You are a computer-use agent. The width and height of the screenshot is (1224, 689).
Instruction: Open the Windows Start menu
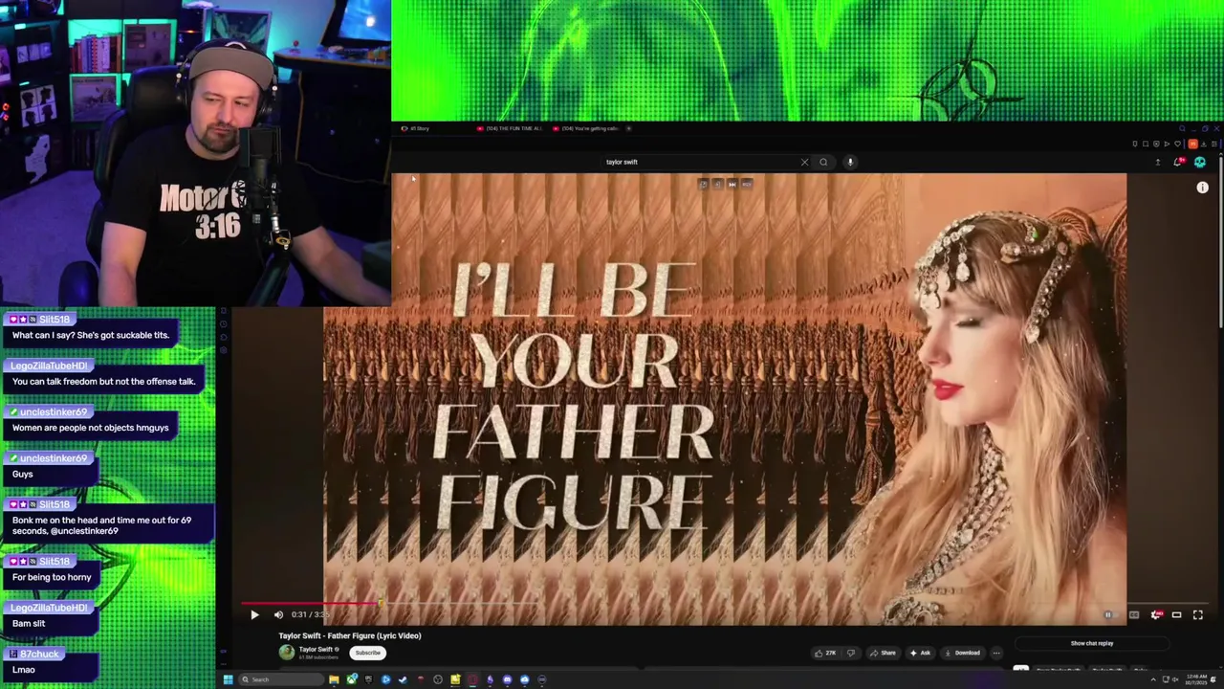point(228,679)
